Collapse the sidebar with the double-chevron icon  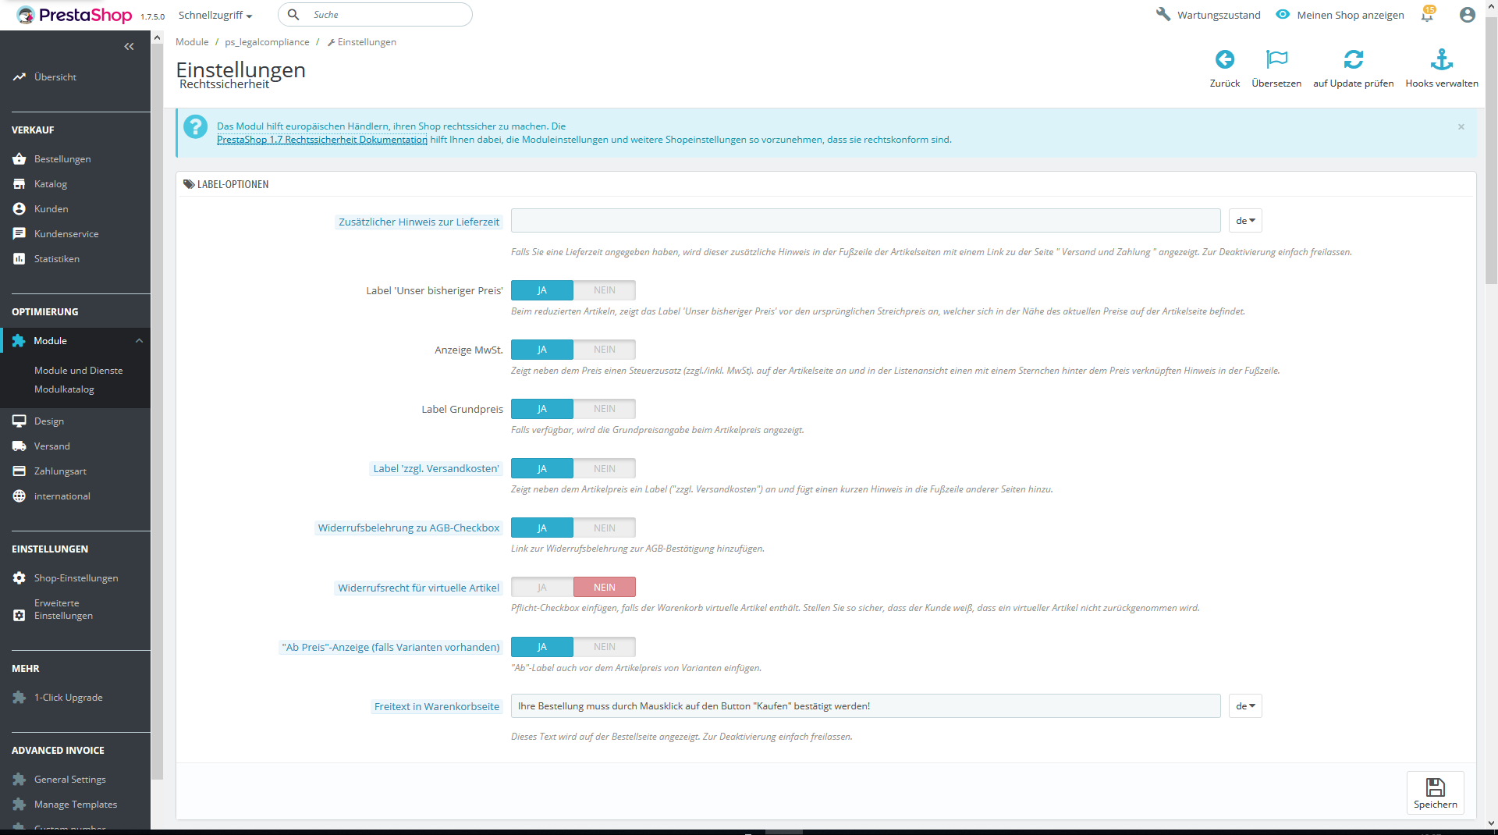(129, 47)
